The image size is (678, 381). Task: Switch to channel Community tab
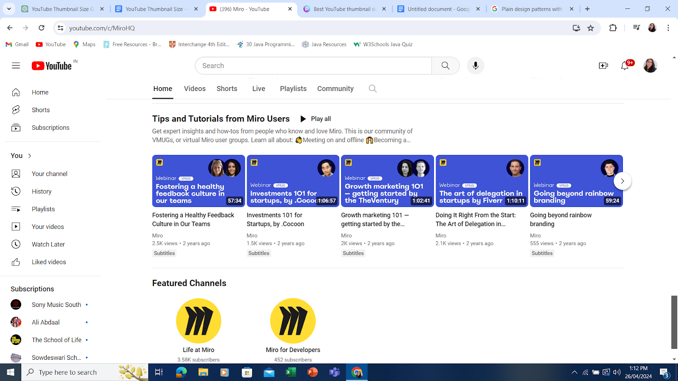point(335,88)
